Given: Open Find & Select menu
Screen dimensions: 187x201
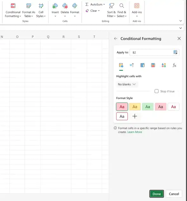Looking at the screenshot, I should pos(122,10).
